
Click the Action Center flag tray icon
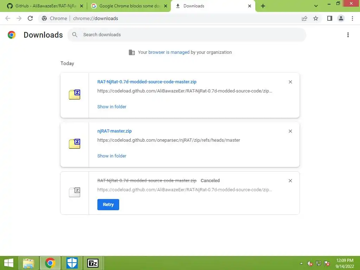[327, 263]
